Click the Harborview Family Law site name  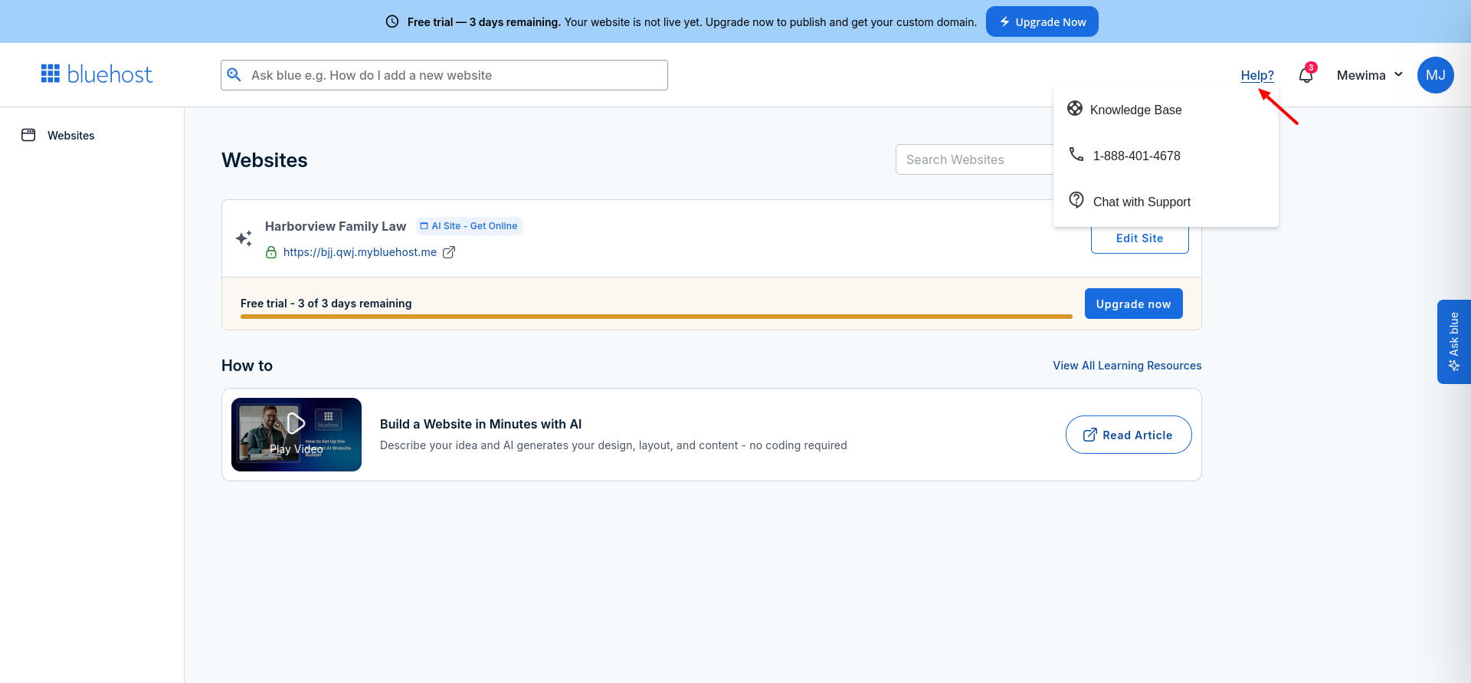pyautogui.click(x=336, y=226)
